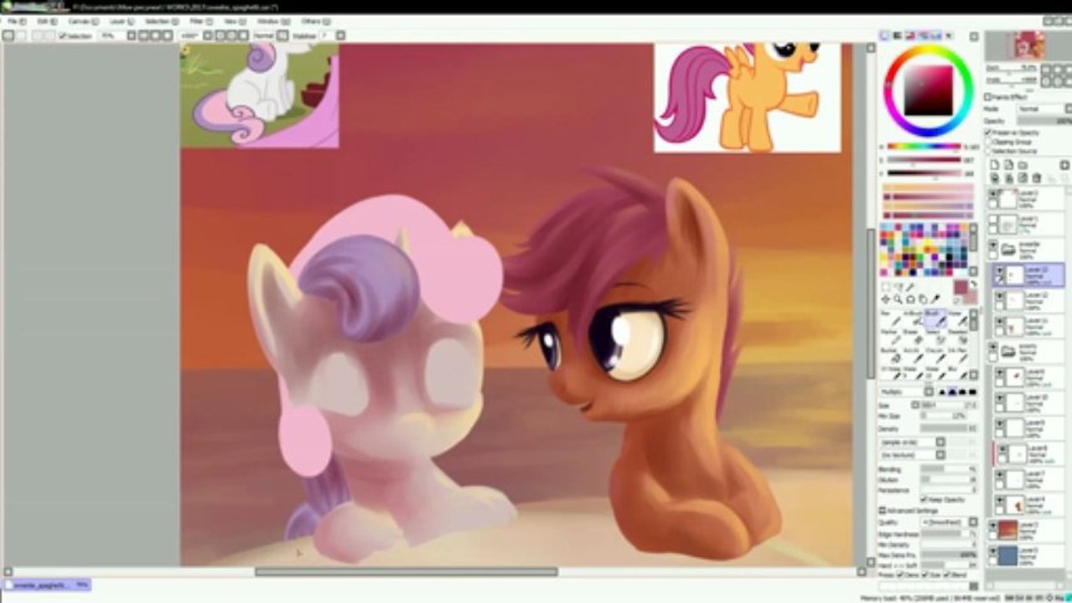Toggle Press Dens checkbox
This screenshot has width=1072, height=603.
(x=899, y=575)
